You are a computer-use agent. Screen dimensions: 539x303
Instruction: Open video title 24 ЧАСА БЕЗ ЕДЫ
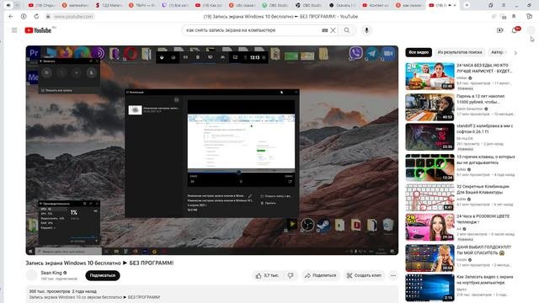pyautogui.click(x=484, y=68)
